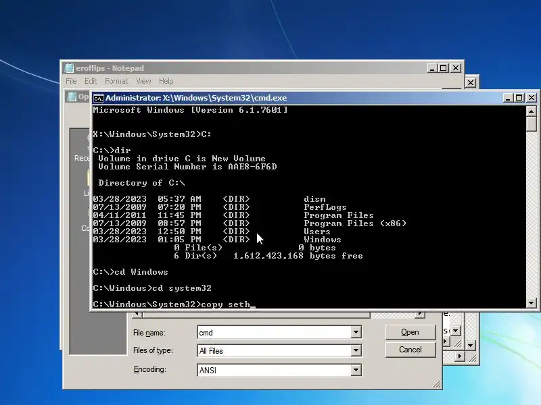Click the 'PerfLogs' directory entry in cmd

click(325, 207)
